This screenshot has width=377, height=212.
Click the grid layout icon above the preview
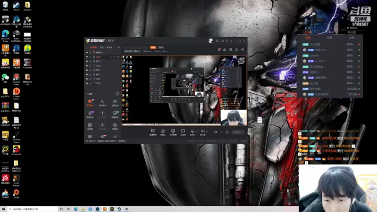click(x=230, y=49)
